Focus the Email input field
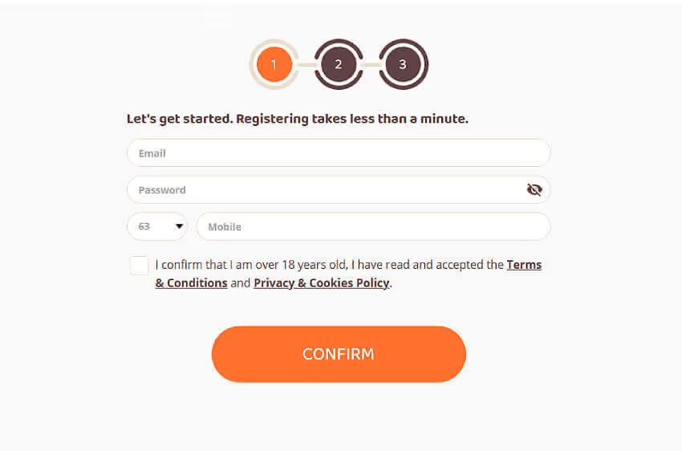Image resolution: width=682 pixels, height=451 pixels. (338, 152)
